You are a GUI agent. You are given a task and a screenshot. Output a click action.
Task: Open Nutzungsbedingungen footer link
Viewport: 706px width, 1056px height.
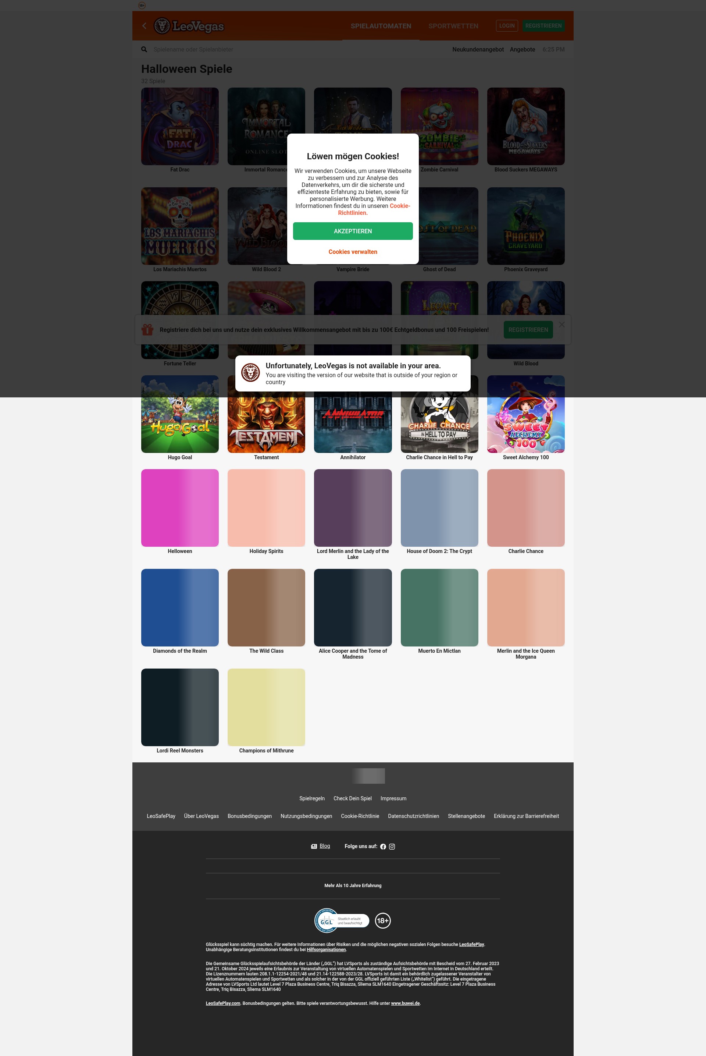[306, 816]
